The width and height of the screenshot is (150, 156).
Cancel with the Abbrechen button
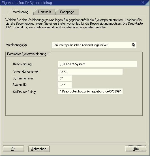coord(39,149)
